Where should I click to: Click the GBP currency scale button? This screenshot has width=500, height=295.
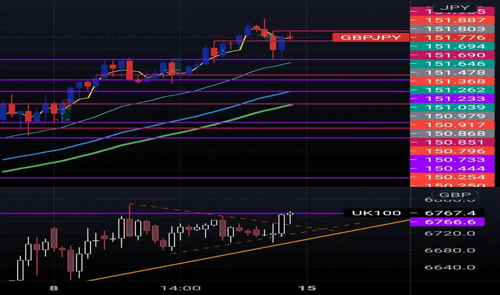455,195
